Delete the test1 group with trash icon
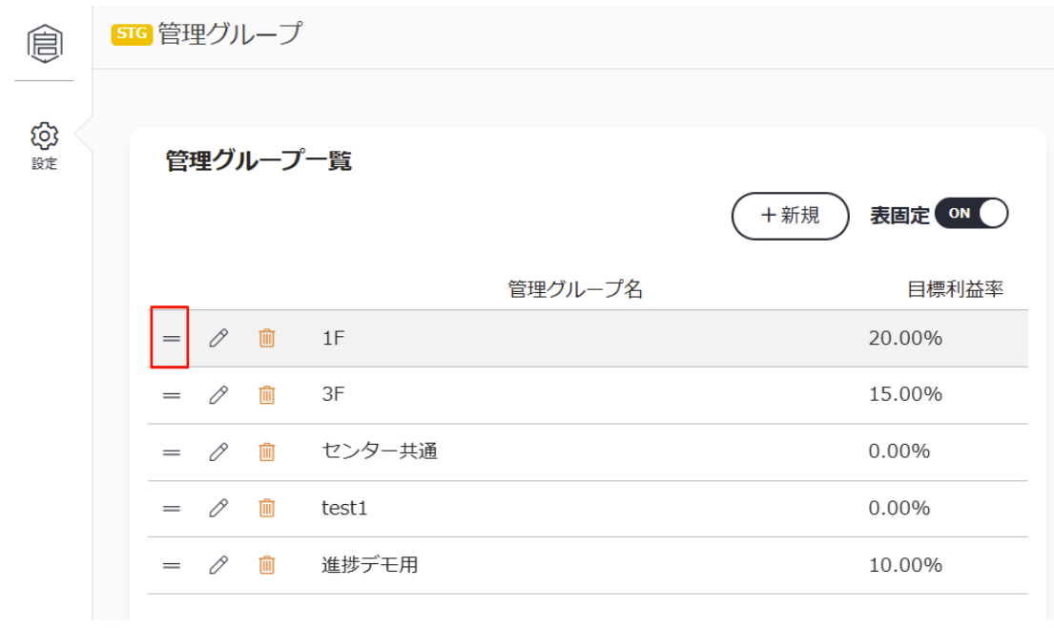 coord(267,509)
